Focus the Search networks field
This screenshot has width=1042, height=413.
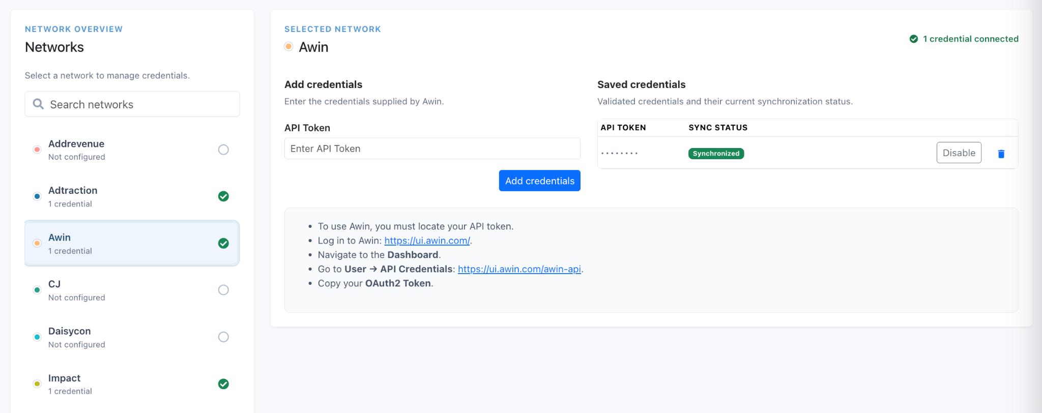pos(132,104)
